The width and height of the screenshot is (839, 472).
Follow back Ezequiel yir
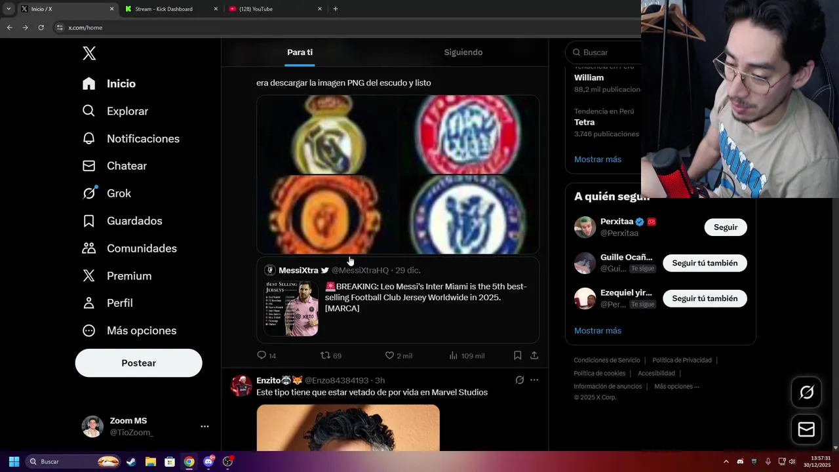pyautogui.click(x=705, y=298)
